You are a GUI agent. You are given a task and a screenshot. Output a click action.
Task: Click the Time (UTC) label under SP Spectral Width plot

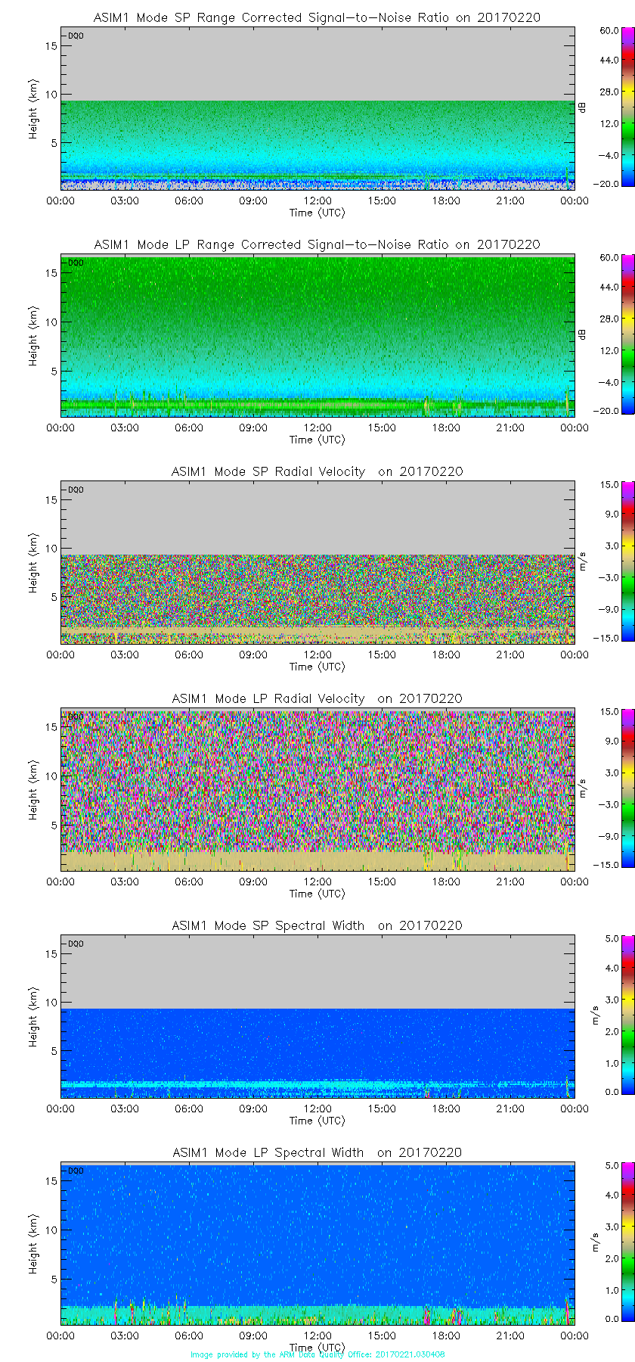(317, 1121)
